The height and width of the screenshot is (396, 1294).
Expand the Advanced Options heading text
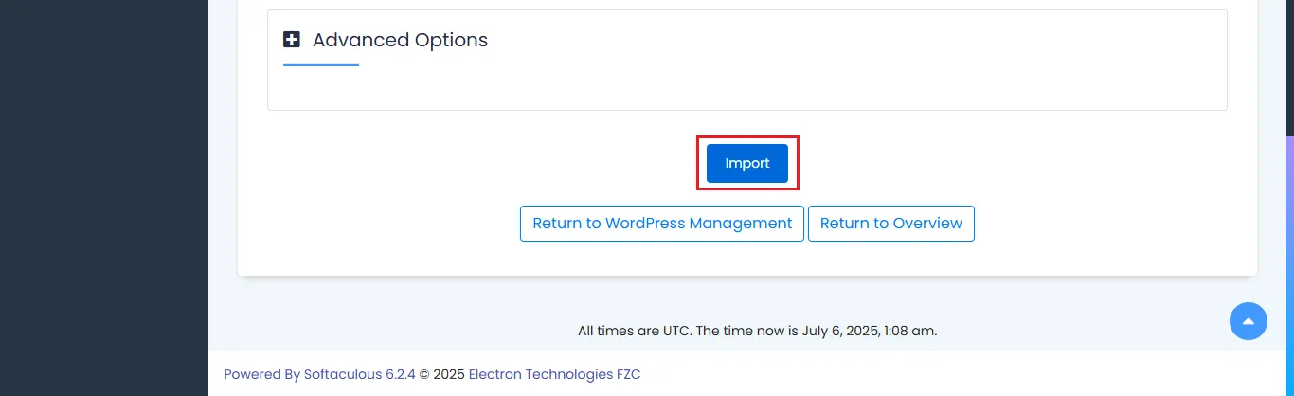[x=400, y=40]
